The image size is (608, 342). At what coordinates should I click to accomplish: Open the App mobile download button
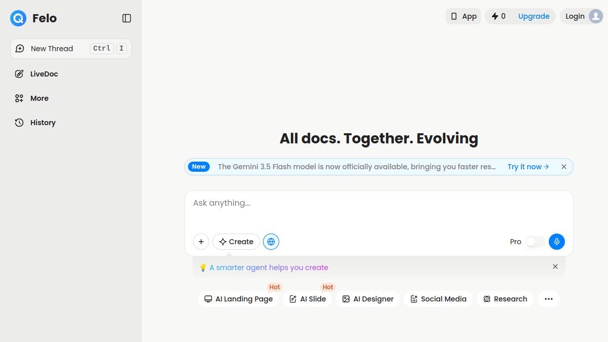[x=463, y=16]
